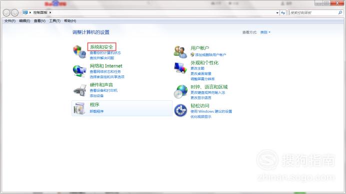Click 使用 Windows 建议的设置 link
The height and width of the screenshot is (194, 346).
click(x=211, y=111)
